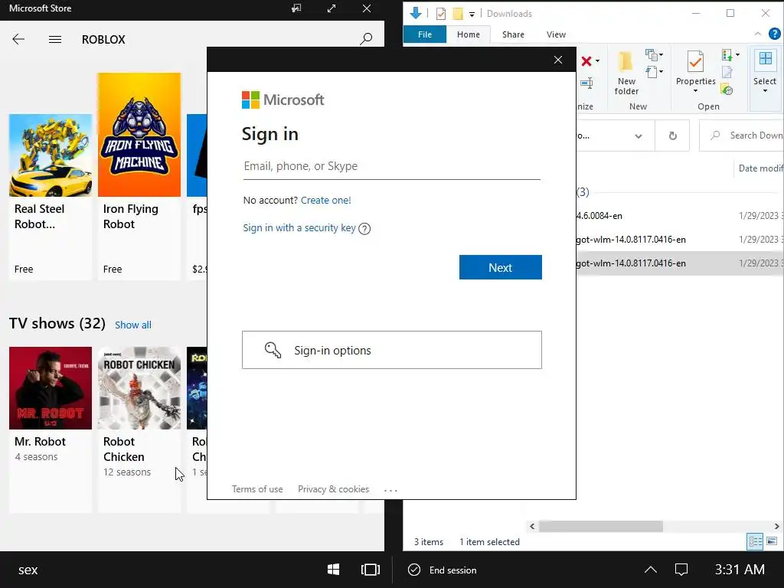Click the Select tiles icon
The width and height of the screenshot is (784, 588).
point(766,58)
